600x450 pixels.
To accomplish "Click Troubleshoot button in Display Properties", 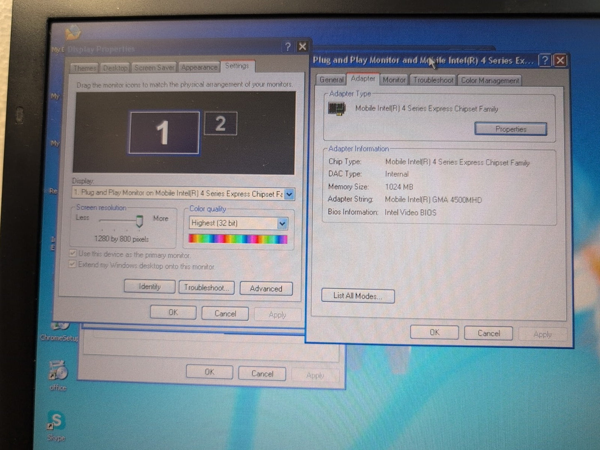I will tap(206, 287).
